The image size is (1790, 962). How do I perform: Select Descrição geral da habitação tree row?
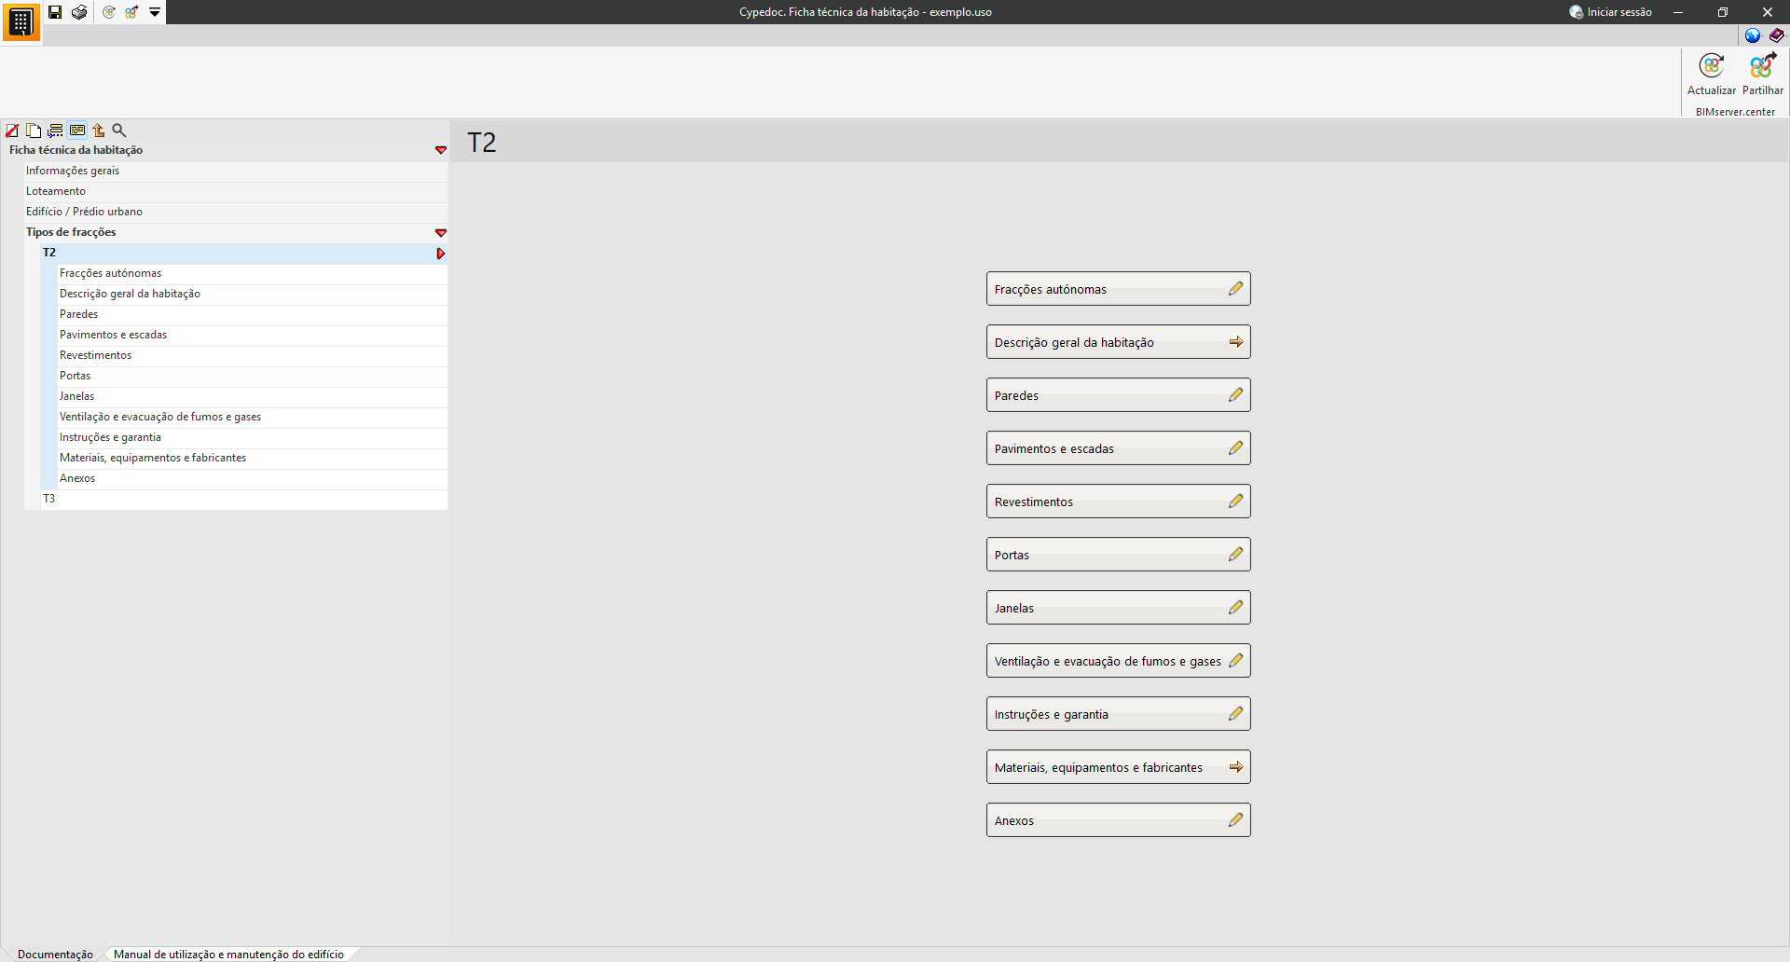pos(253,294)
